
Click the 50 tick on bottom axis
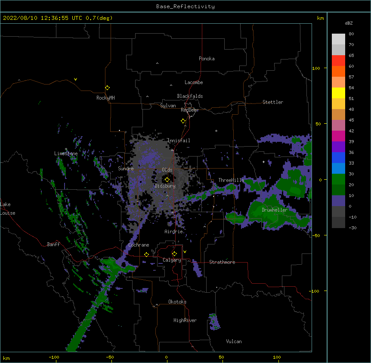click(x=221, y=357)
